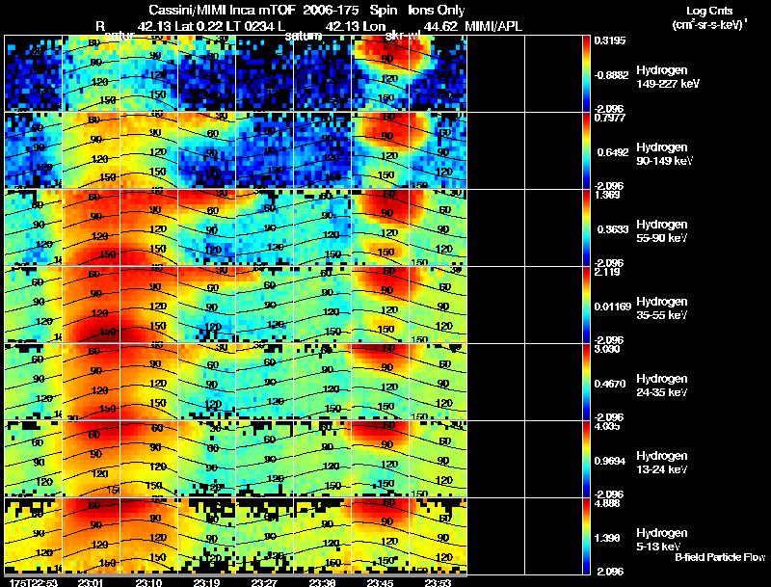
Task: Click the '0.01169' color scale value
Action: [612, 307]
